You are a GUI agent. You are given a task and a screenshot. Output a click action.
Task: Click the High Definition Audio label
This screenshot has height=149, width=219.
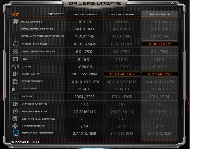tap(38, 51)
